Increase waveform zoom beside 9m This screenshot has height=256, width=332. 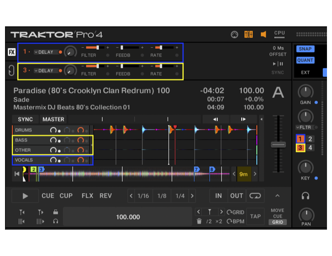(255, 174)
